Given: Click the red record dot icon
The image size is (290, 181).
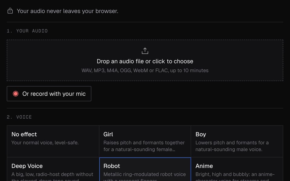Looking at the screenshot, I should coord(15,94).
